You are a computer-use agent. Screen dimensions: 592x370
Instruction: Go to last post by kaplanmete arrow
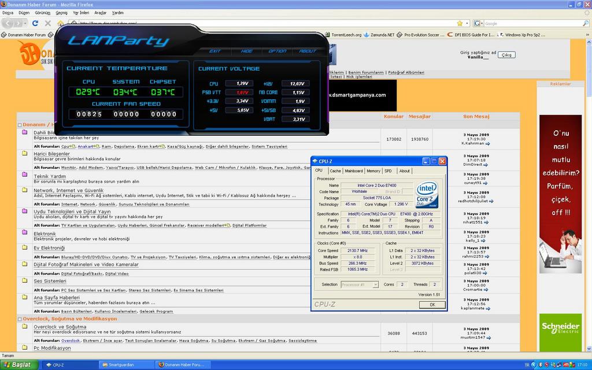pos(488,309)
